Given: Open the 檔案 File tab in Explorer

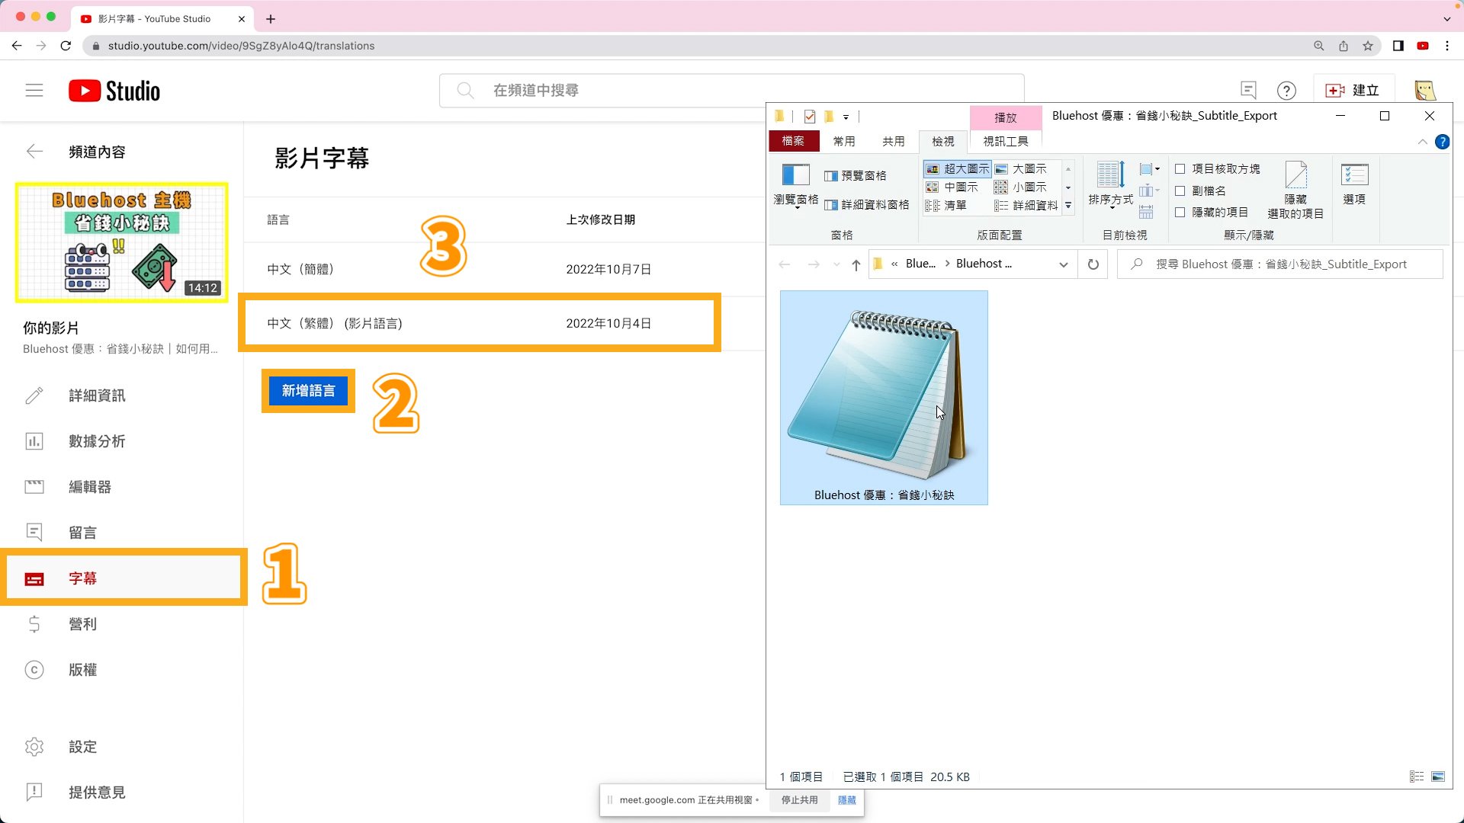Looking at the screenshot, I should [793, 141].
